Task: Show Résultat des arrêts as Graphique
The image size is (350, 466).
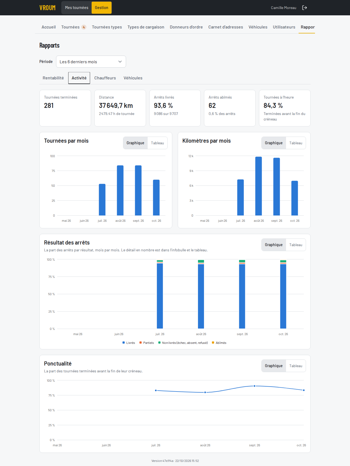Action: point(274,245)
